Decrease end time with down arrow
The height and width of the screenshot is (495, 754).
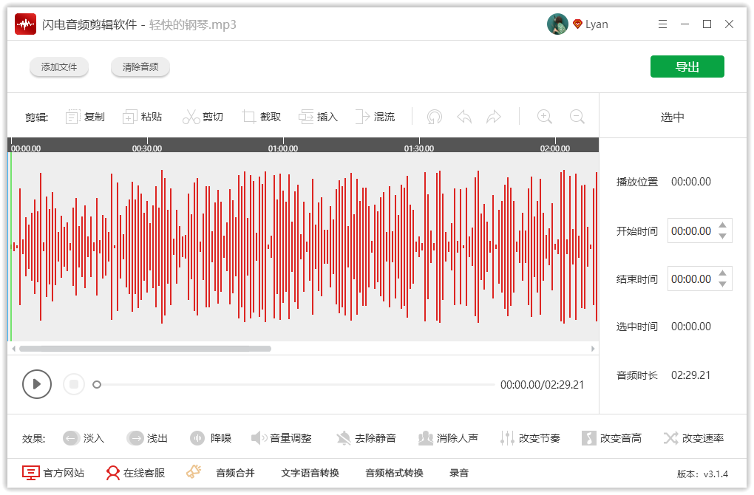click(x=723, y=284)
